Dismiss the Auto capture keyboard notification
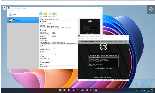 pos(125,41)
